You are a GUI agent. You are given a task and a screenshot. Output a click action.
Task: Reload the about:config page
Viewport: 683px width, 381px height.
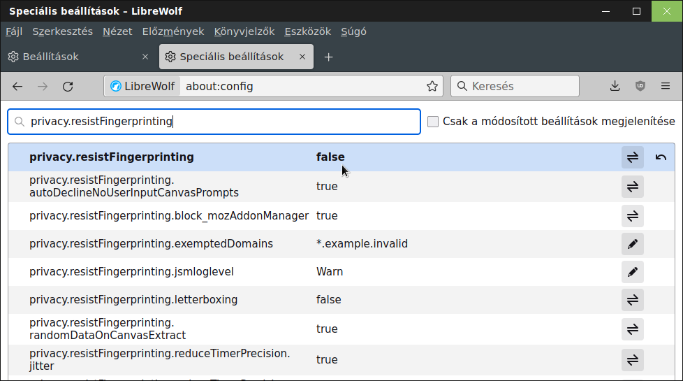tap(68, 86)
